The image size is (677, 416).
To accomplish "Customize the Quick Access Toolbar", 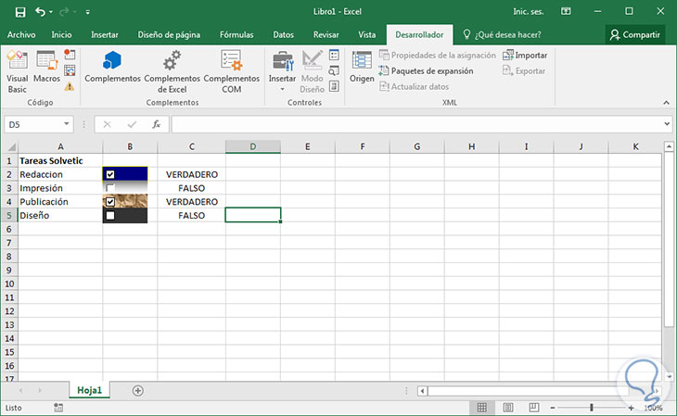I will click(x=88, y=12).
